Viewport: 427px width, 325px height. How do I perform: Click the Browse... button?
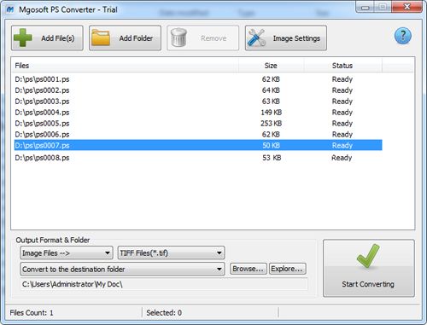[249, 269]
